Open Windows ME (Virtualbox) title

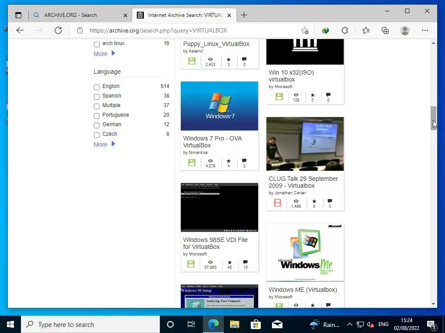pyautogui.click(x=303, y=290)
